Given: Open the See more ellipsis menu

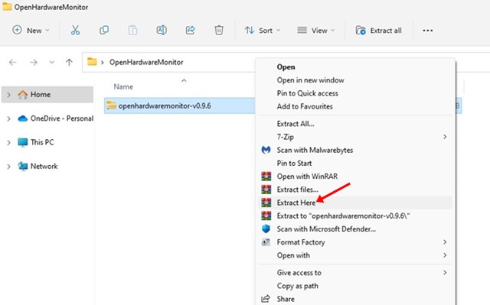Looking at the screenshot, I should (x=427, y=31).
